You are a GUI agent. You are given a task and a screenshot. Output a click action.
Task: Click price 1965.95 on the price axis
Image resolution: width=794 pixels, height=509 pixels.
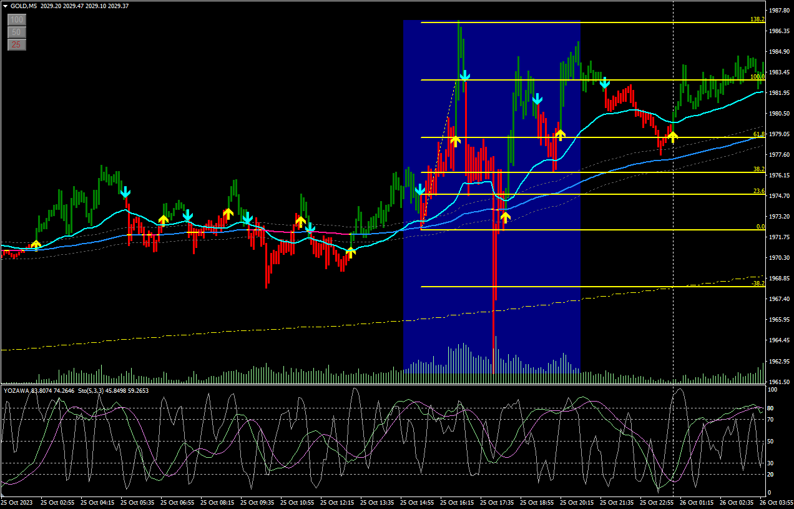click(x=780, y=320)
